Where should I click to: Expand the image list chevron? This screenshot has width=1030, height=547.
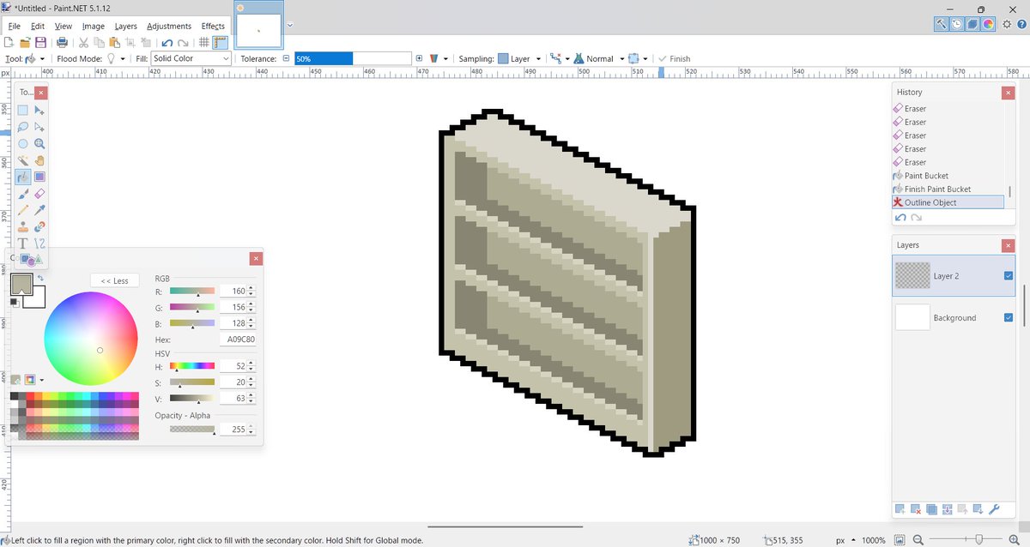(x=290, y=24)
